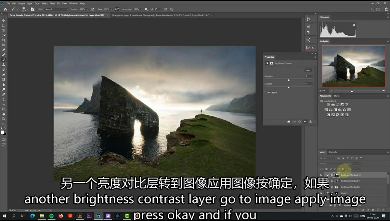Image resolution: width=390 pixels, height=221 pixels.
Task: Open the Layers filter Kind dropdown
Action: pos(327,158)
